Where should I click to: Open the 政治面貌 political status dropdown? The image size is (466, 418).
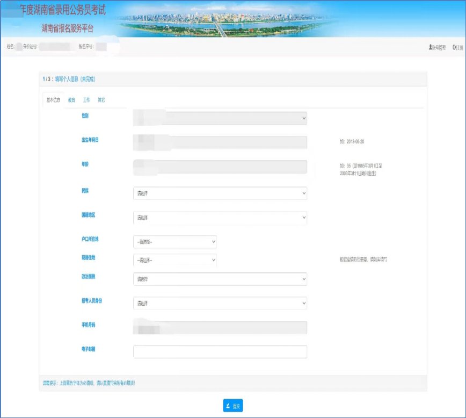220,279
